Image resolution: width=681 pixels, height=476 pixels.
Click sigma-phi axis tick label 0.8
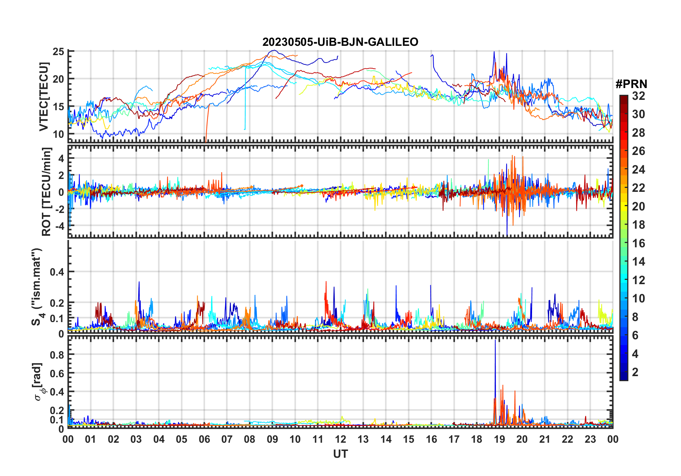pyautogui.click(x=57, y=355)
